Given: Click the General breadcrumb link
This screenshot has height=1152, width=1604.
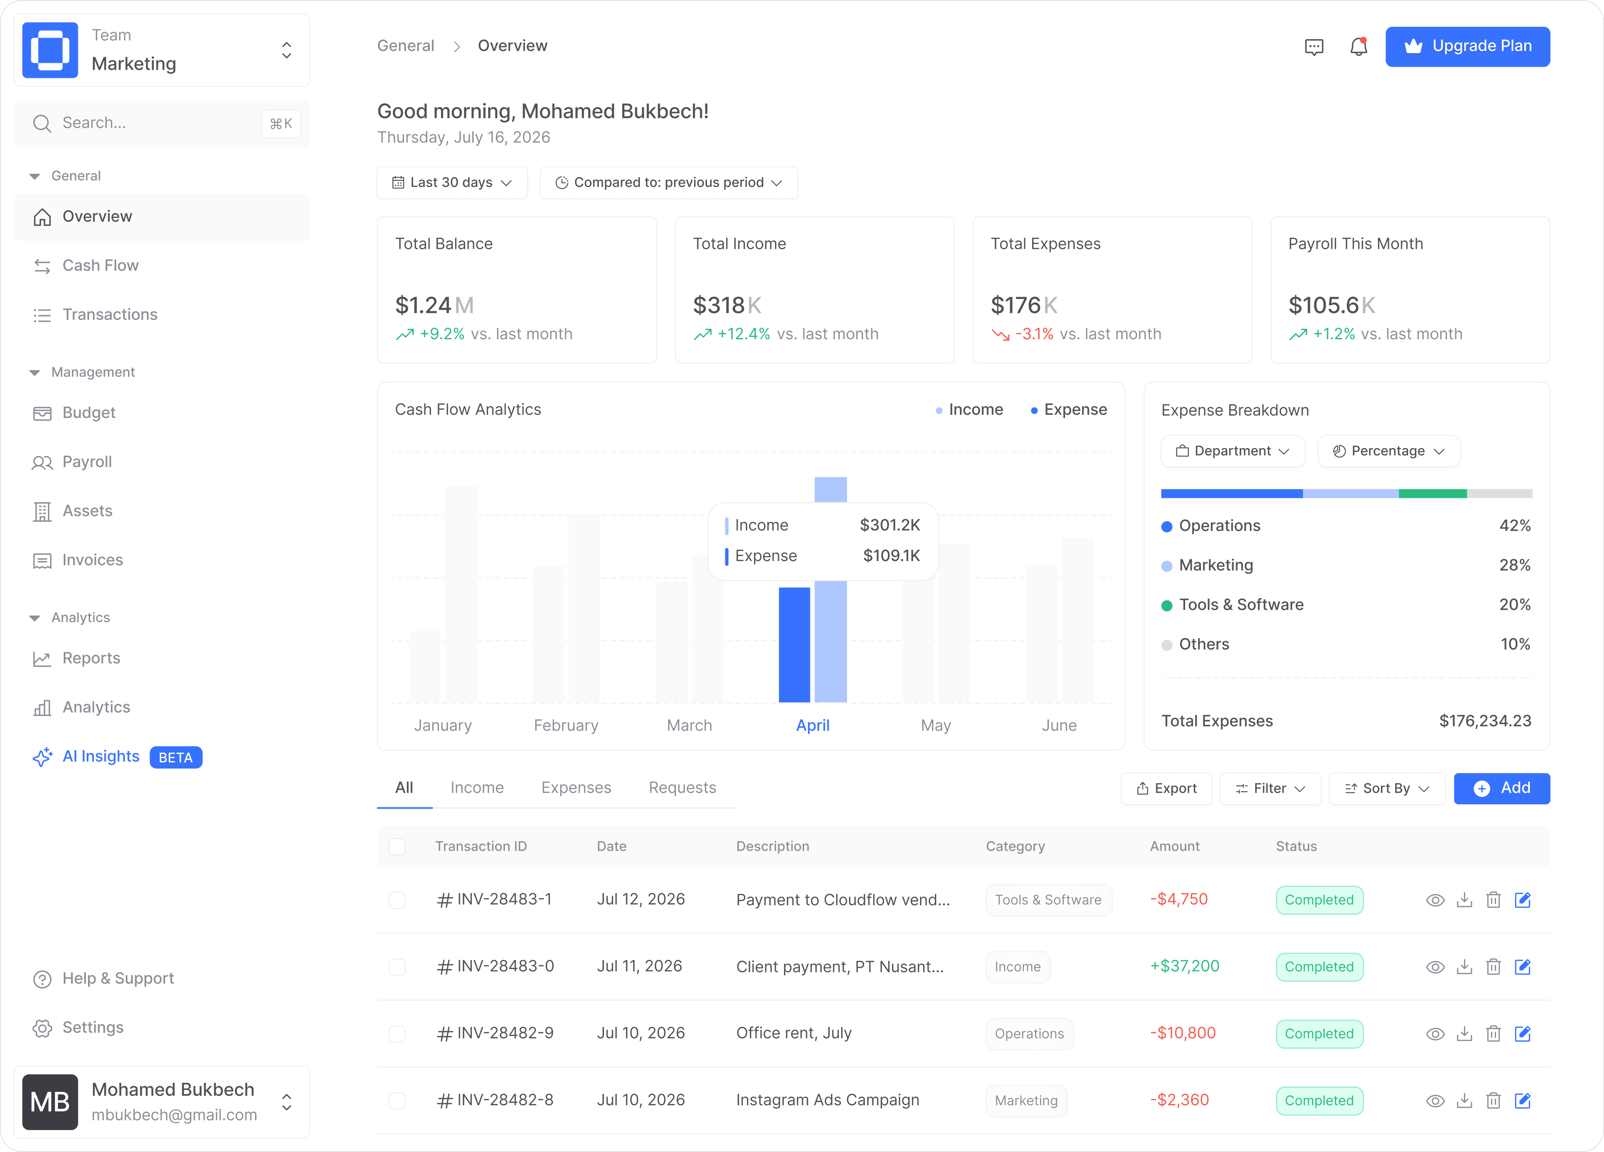Looking at the screenshot, I should [405, 46].
